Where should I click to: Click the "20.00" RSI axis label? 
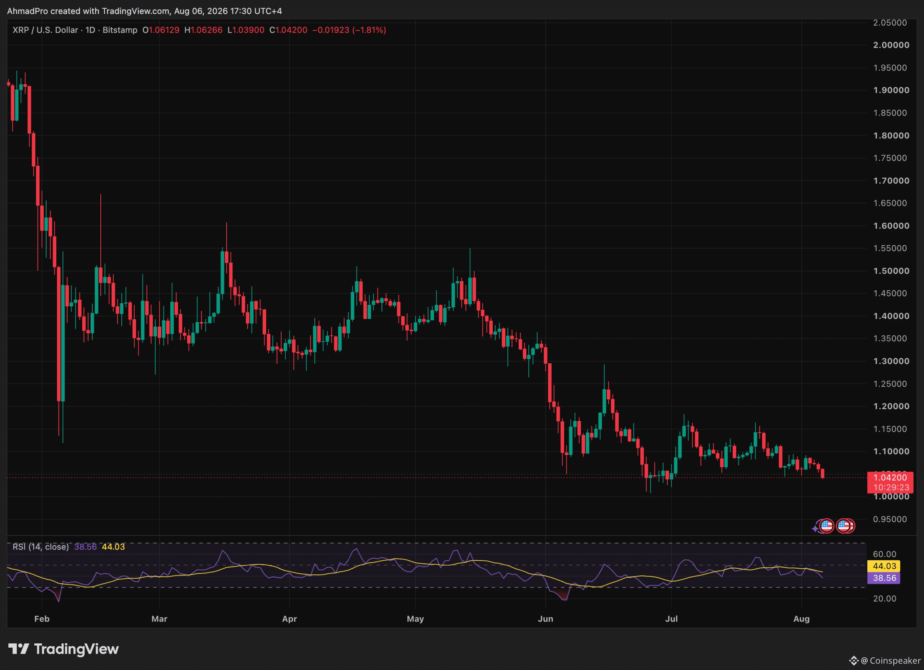tap(885, 598)
